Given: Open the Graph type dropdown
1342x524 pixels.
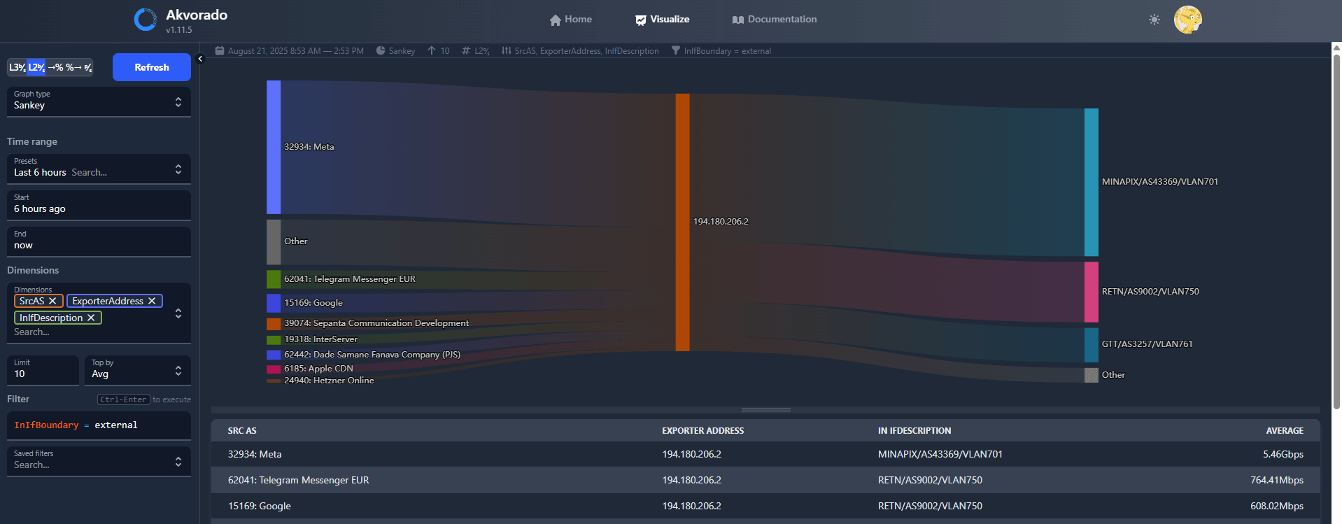Looking at the screenshot, I should pos(99,102).
